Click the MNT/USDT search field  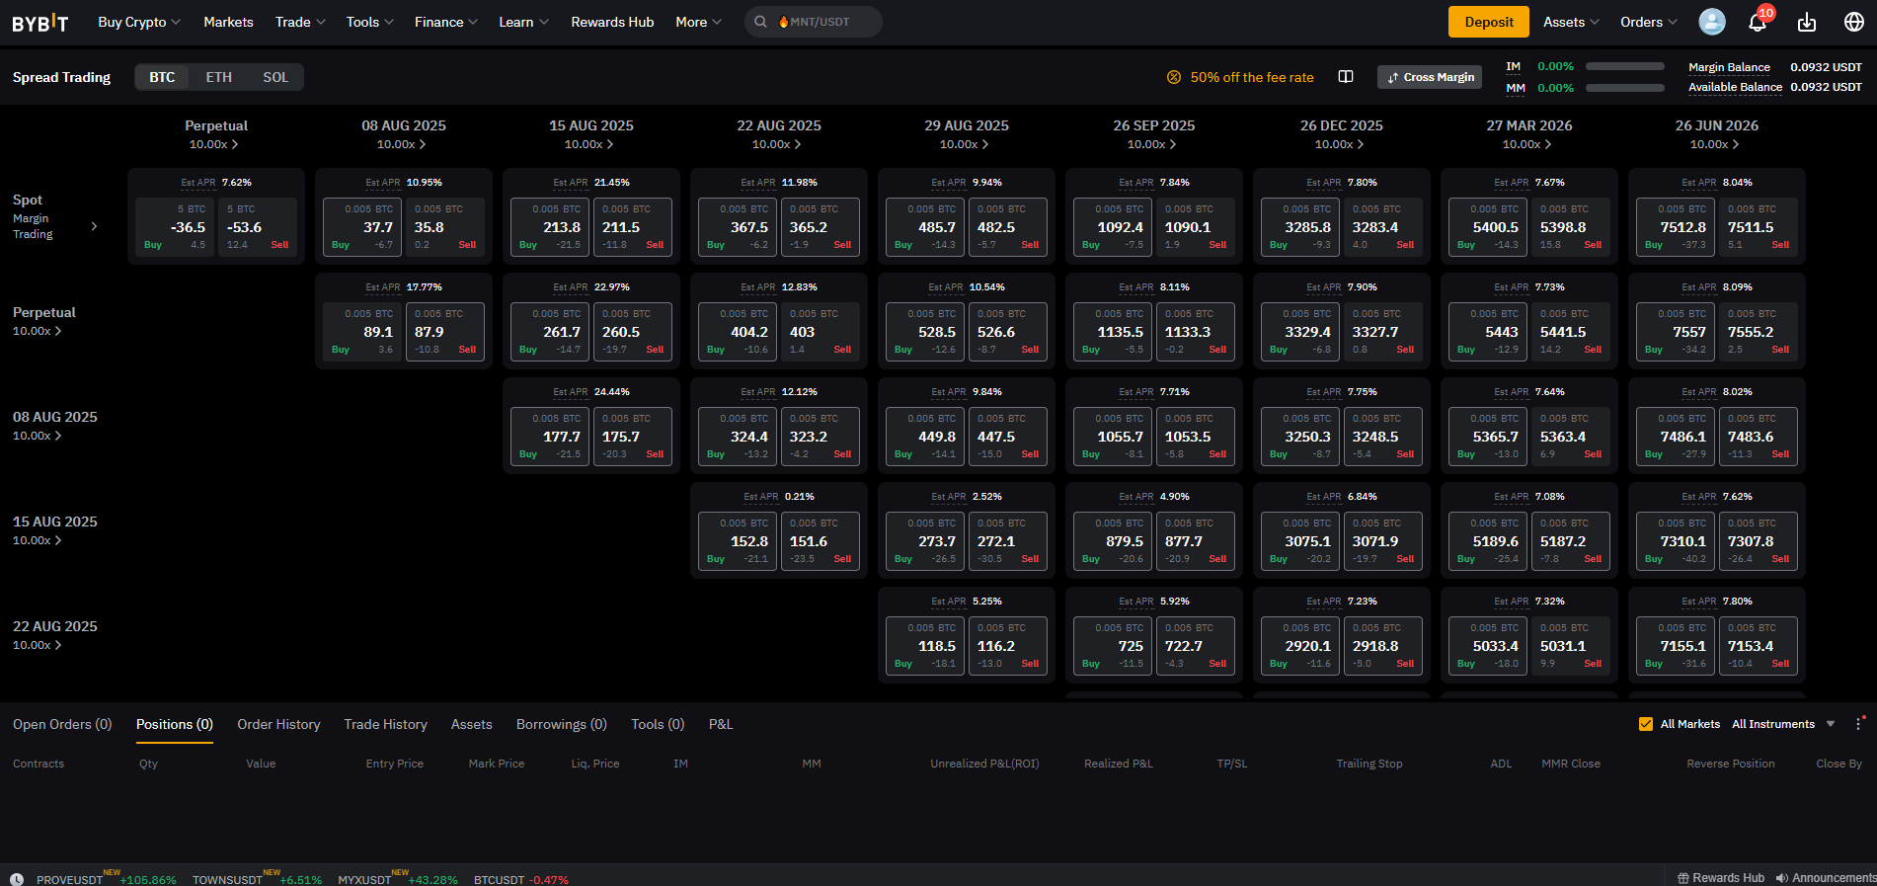coord(814,22)
